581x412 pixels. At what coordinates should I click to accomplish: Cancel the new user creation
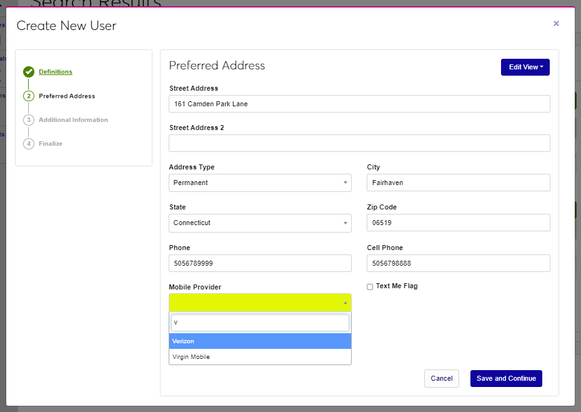pyautogui.click(x=442, y=378)
